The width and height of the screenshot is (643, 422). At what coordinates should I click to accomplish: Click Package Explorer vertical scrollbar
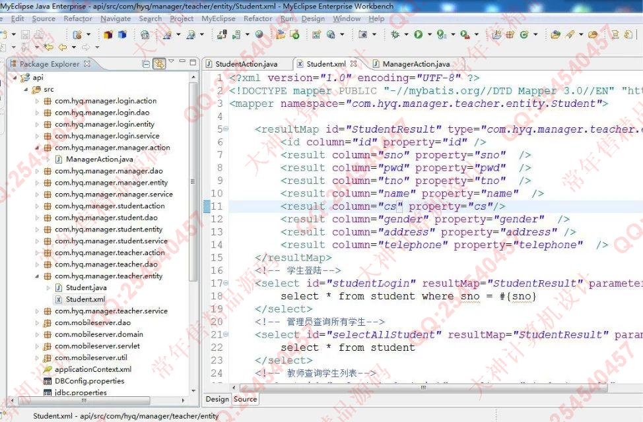click(193, 183)
